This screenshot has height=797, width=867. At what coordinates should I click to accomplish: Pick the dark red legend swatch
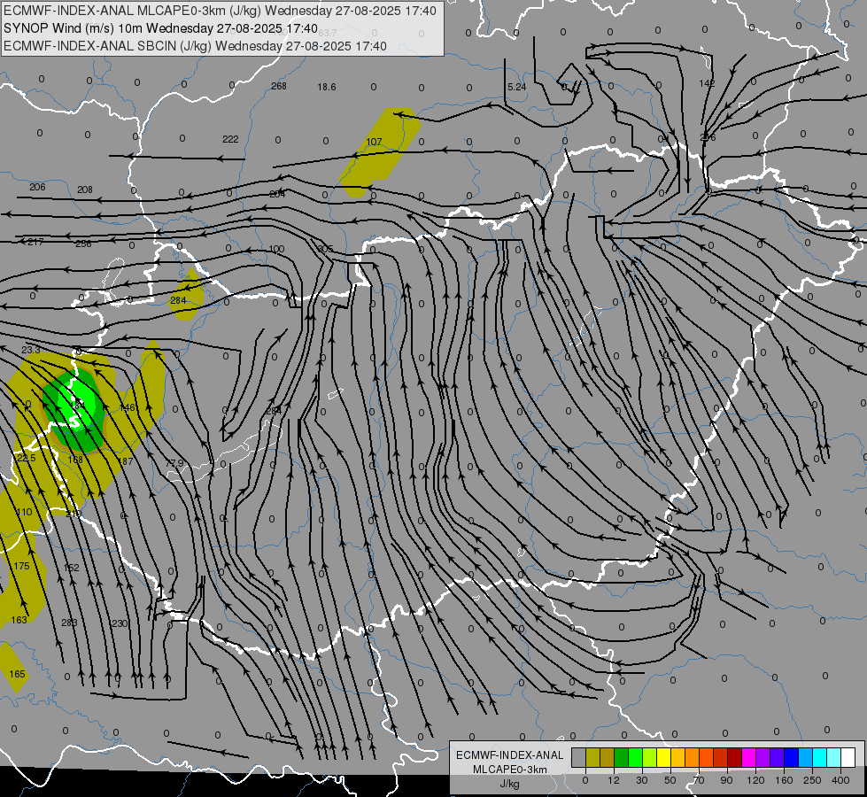[734, 757]
